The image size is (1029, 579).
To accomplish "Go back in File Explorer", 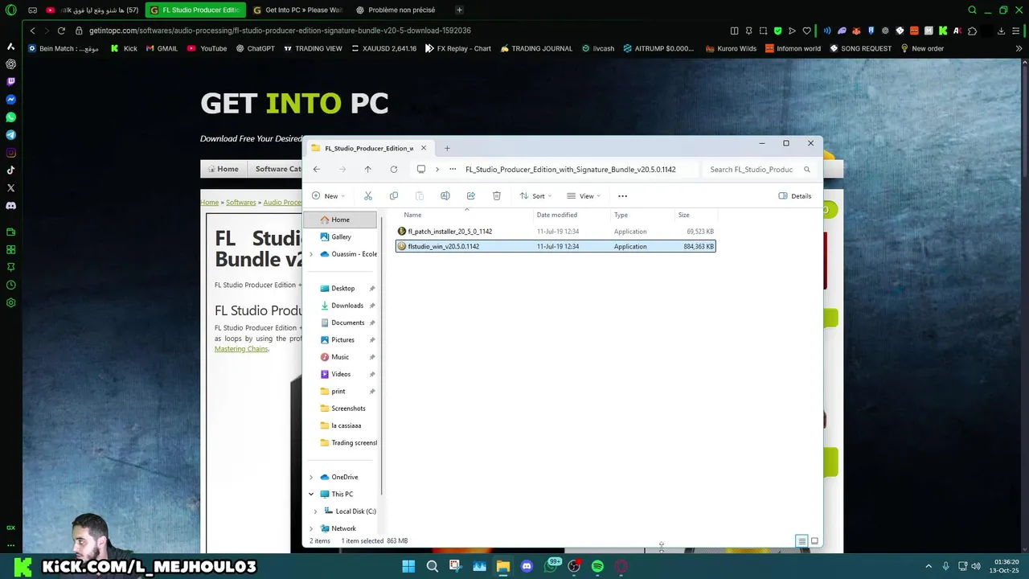I will click(x=317, y=169).
